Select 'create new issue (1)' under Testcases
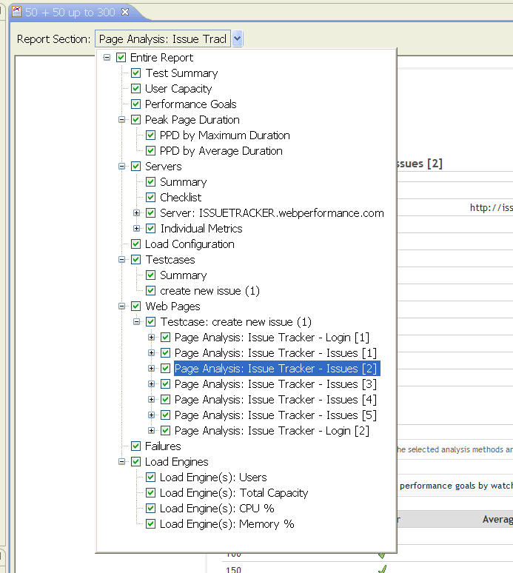Screen dimensions: 513x573 209,291
